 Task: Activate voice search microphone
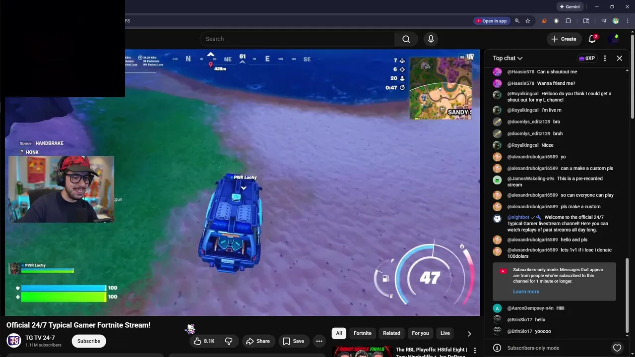[431, 39]
